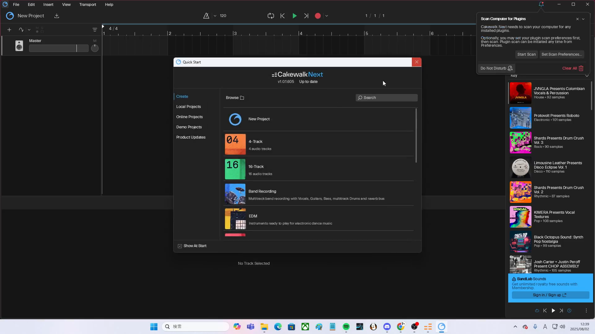Select Online Projects in Quick Start

(x=189, y=117)
